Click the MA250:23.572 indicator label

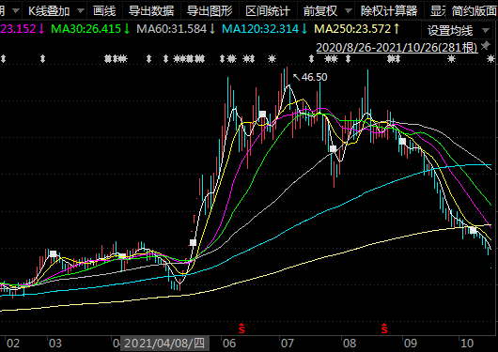pos(357,29)
